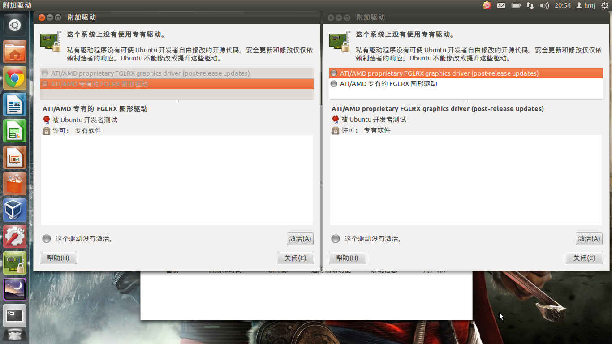Image resolution: width=612 pixels, height=344 pixels.
Task: Select ATI/AMD 专有的 FGLRX 图形驱动 in right window
Action: point(466,84)
